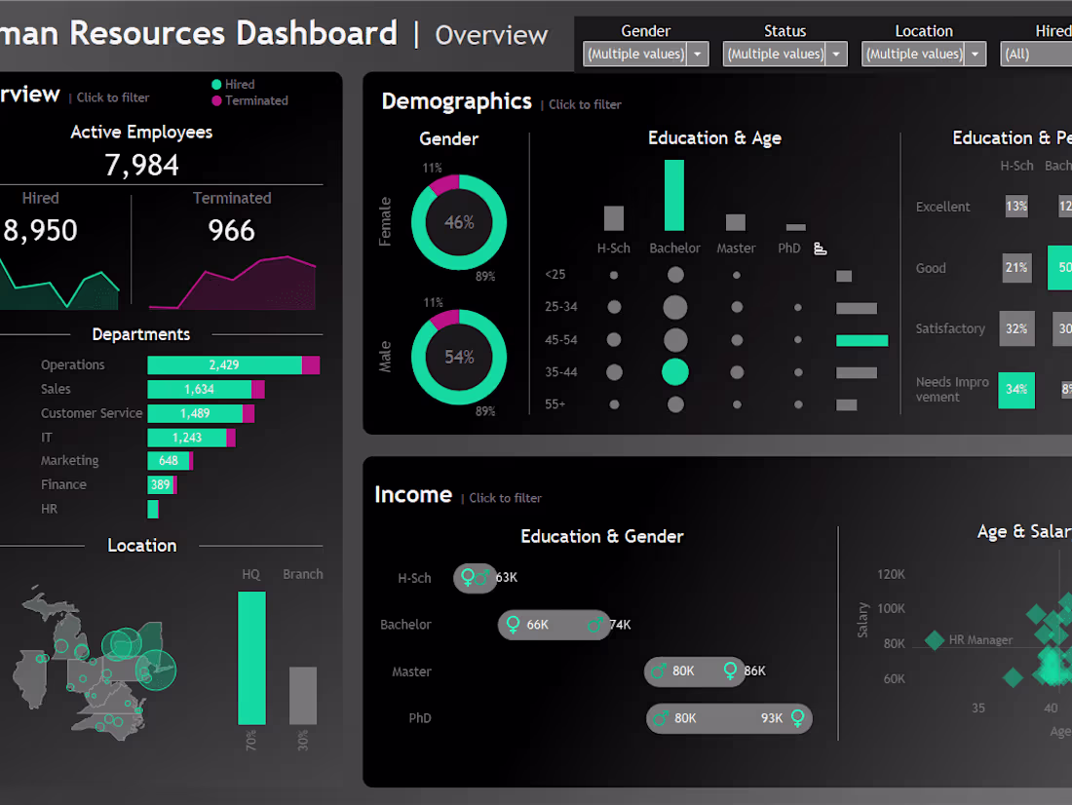The image size is (1072, 805).
Task: Select the Overview tab in the title bar
Action: pos(491,35)
